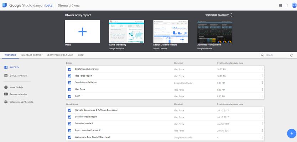Open the Seearch Console IF report
Image resolution: width=297 pixels, height=142 pixels.
pyautogui.click(x=84, y=124)
